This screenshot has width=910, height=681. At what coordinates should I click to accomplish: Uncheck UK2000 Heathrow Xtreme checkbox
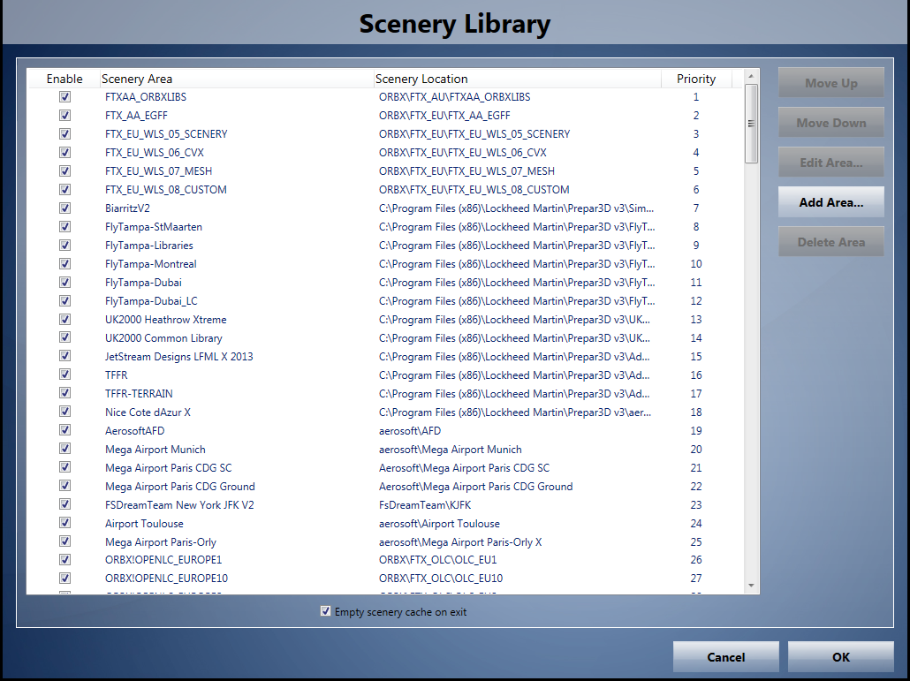click(x=65, y=320)
